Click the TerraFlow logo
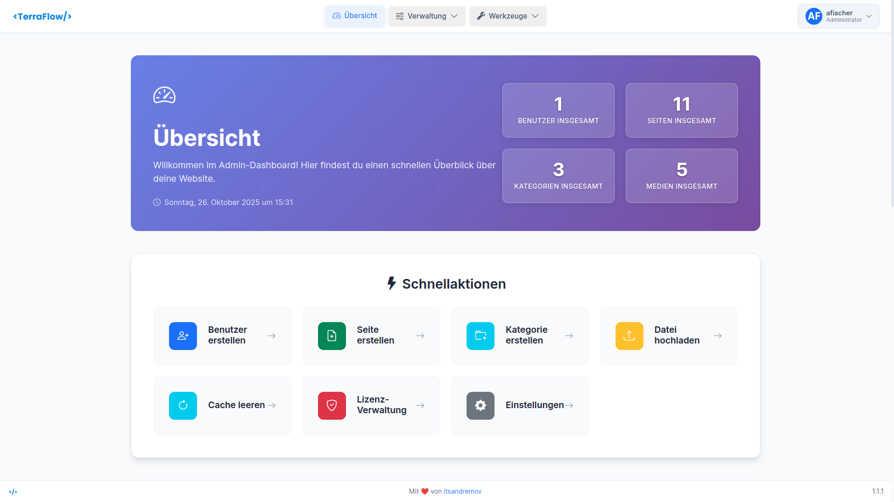The width and height of the screenshot is (894, 502). point(42,16)
